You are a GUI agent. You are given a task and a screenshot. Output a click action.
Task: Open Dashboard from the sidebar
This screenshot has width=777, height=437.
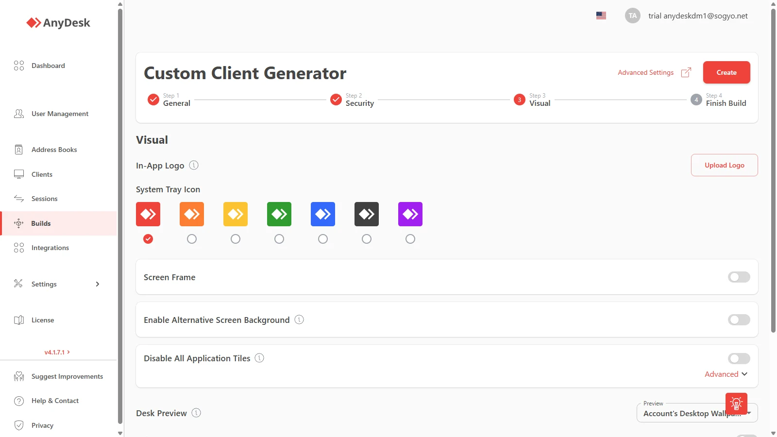click(x=48, y=66)
